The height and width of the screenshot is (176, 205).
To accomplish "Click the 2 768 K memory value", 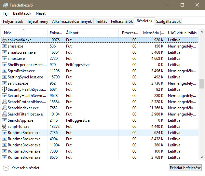I will 157,157.
